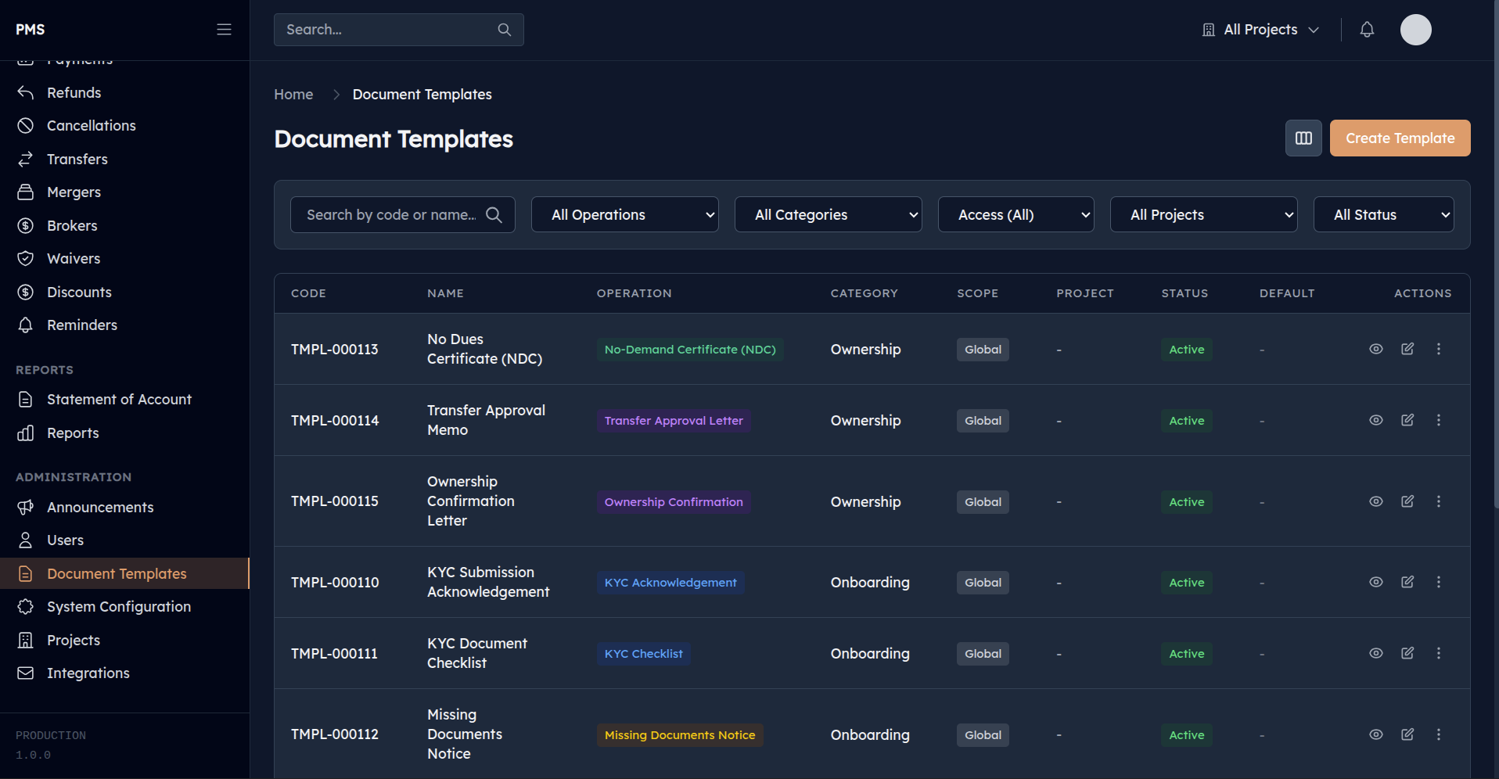Image resolution: width=1499 pixels, height=779 pixels.
Task: Select Document Templates in the sidebar
Action: pyautogui.click(x=116, y=573)
